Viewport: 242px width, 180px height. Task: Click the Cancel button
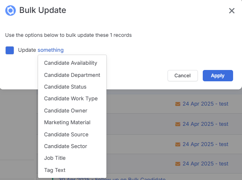(x=183, y=76)
